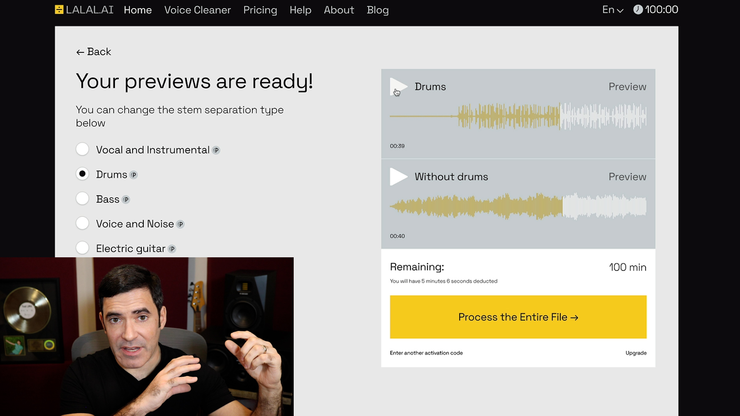
Task: Go to the Home menu item
Action: point(138,10)
